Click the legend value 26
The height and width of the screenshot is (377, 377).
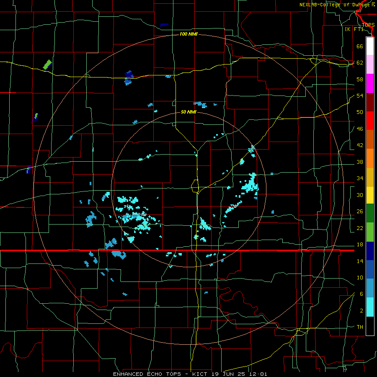(360, 212)
